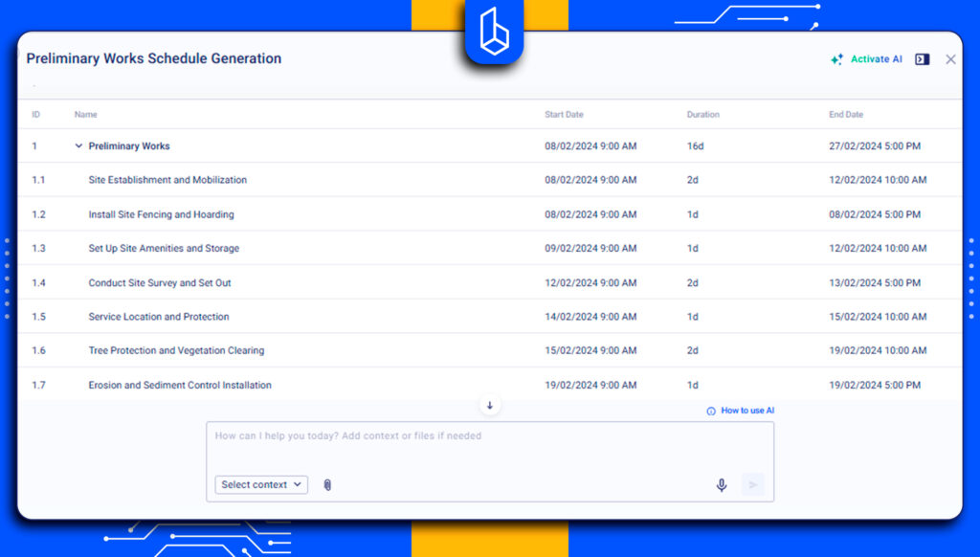Select Tree Protection and Vegetation Clearing

(x=176, y=350)
